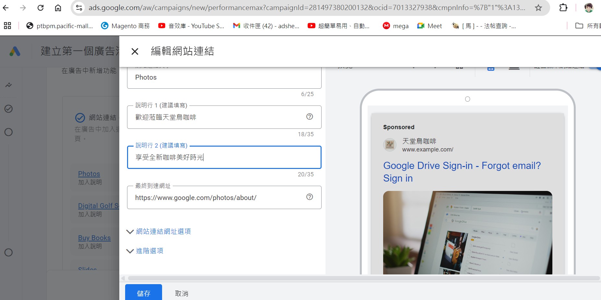Open Buy Books sitelink in background page

point(94,238)
